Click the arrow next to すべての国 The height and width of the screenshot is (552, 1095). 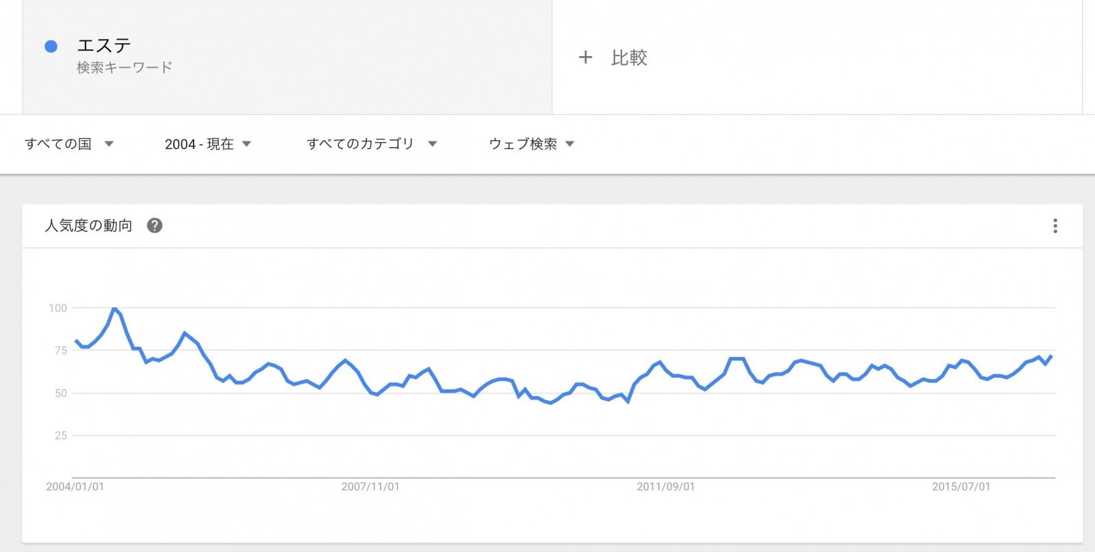(109, 144)
